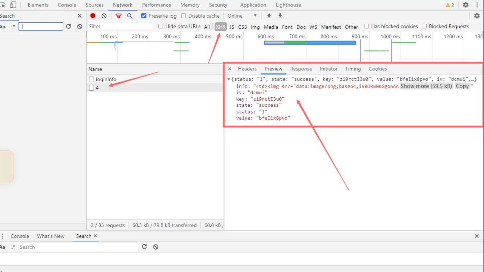The height and width of the screenshot is (272, 484).
Task: Open the Security tab
Action: click(218, 5)
